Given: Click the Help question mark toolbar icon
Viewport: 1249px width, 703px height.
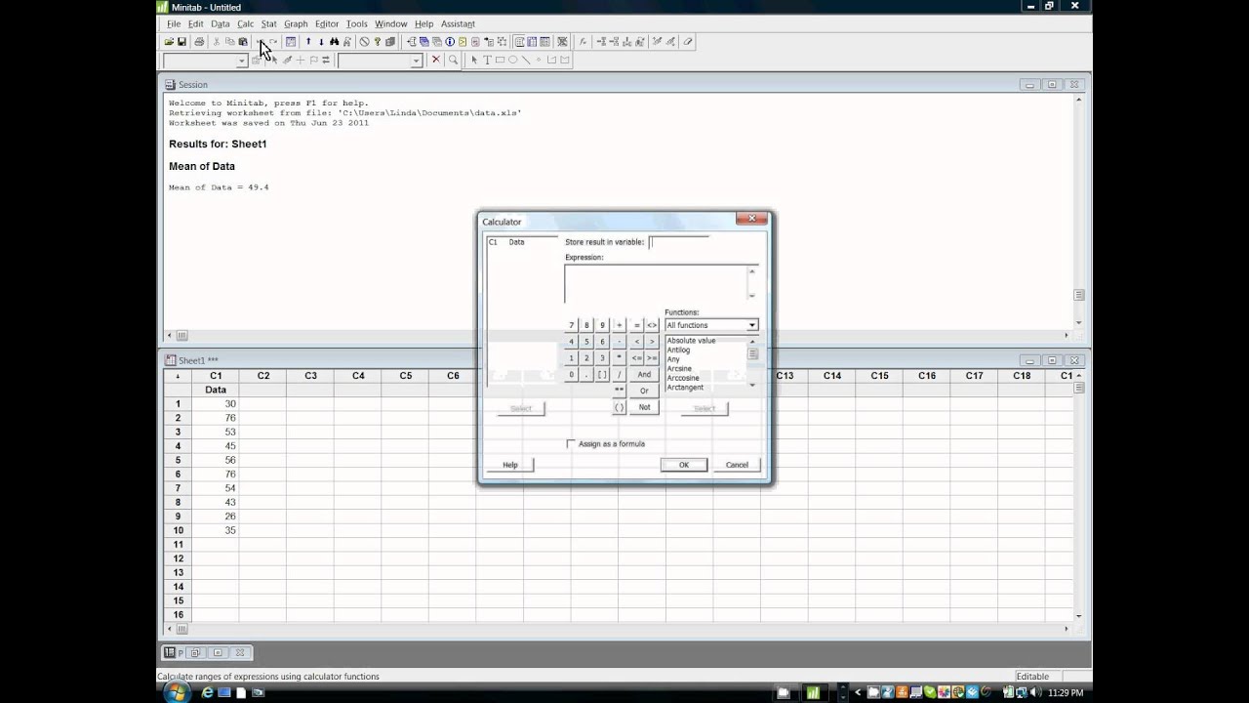Looking at the screenshot, I should tap(378, 42).
